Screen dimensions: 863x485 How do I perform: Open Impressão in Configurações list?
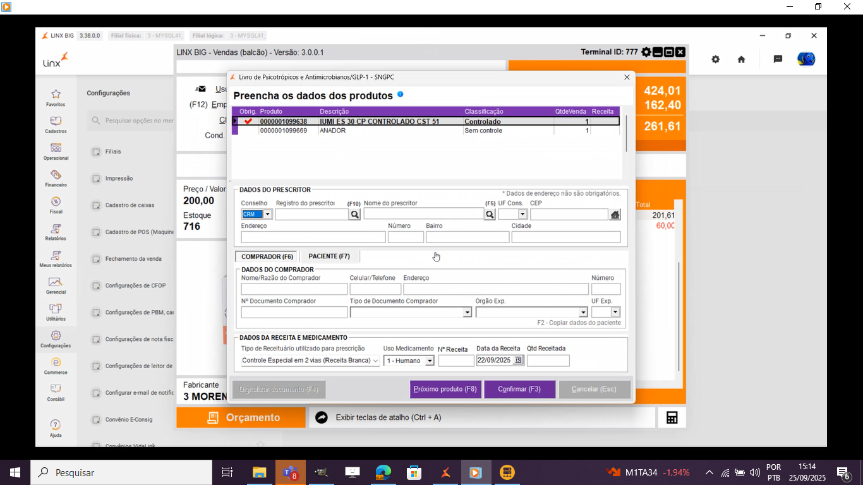119,179
